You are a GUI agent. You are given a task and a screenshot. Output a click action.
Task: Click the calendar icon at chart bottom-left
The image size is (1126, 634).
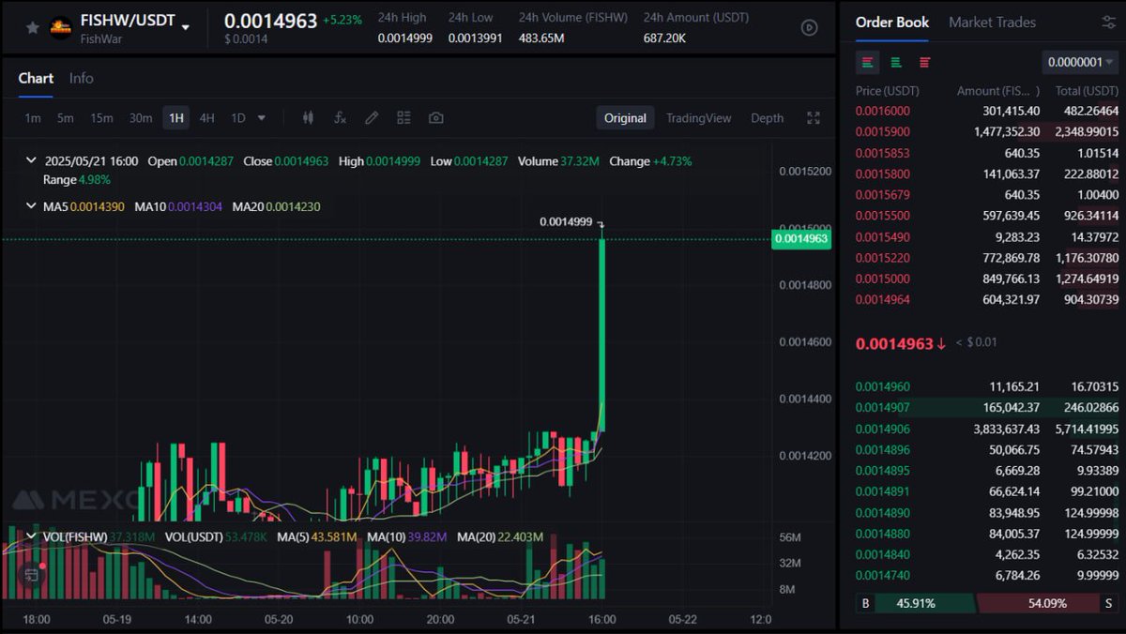click(31, 574)
